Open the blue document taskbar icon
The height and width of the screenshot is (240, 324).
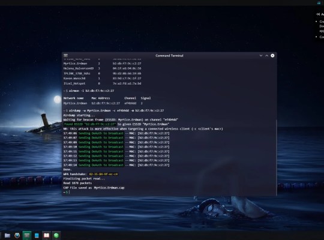click(37, 235)
